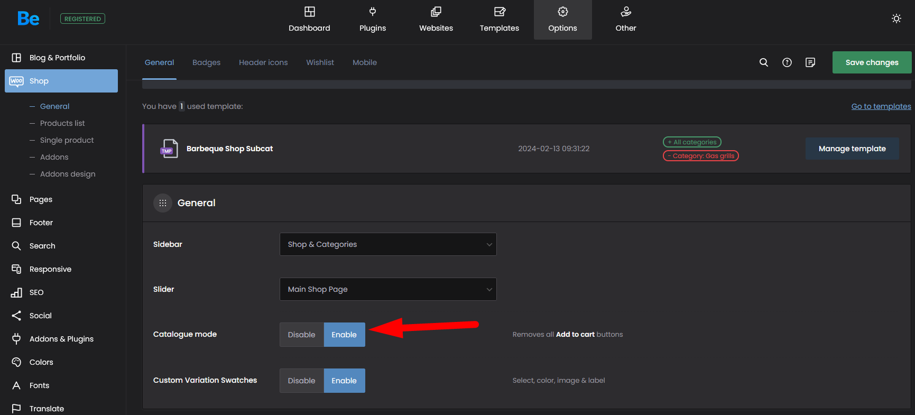Click the Addons & Plugins sidebar plug icon

point(16,339)
